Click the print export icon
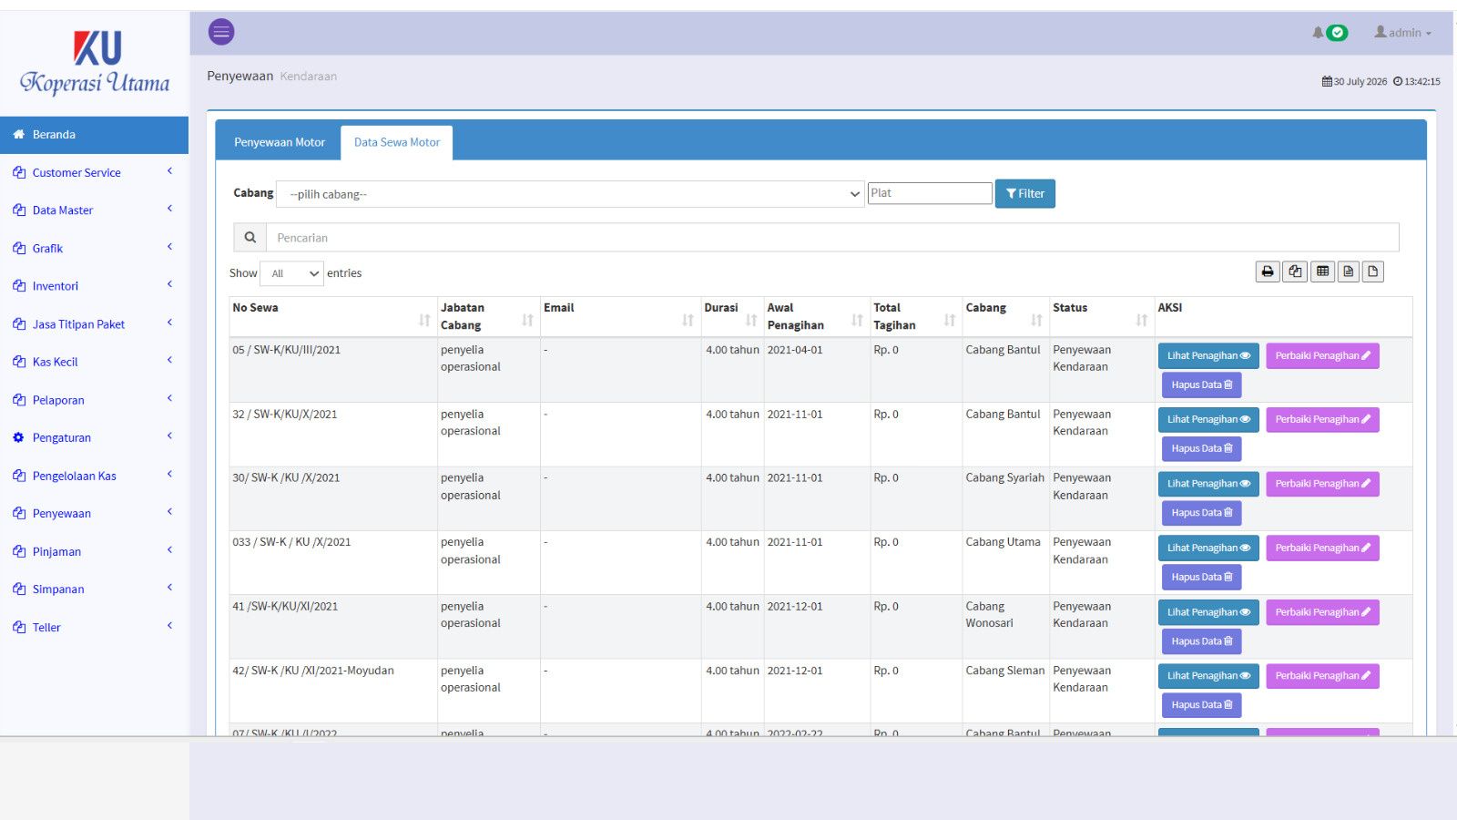 click(1268, 272)
